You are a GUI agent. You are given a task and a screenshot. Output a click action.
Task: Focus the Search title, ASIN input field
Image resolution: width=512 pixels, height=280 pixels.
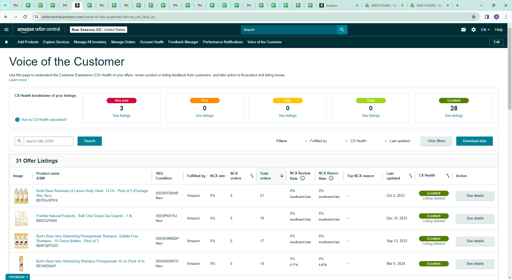click(x=49, y=141)
